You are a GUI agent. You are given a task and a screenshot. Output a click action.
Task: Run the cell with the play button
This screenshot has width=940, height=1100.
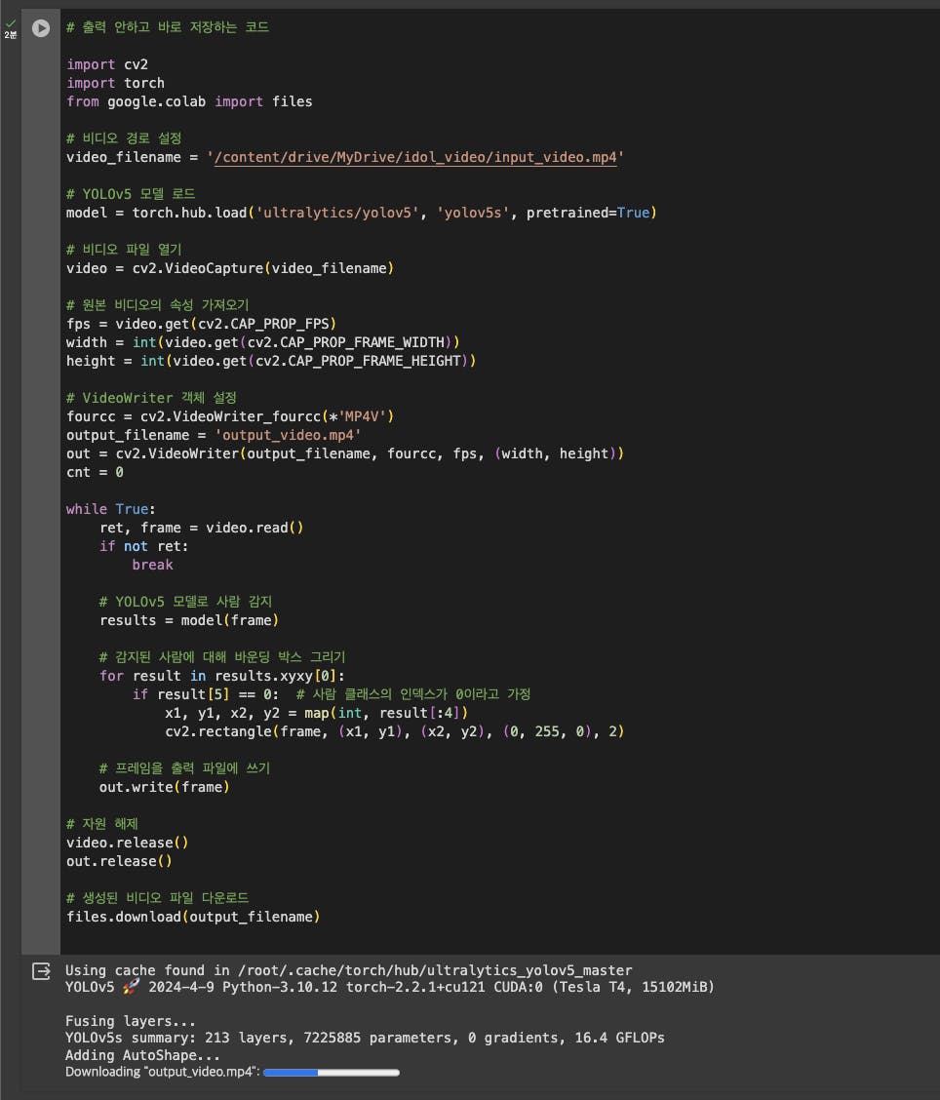tap(41, 28)
